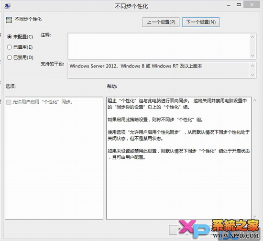Screen dimensions: 263x241
Task: Minimize the 不同步个性化 window
Action: pyautogui.click(x=229, y=5)
